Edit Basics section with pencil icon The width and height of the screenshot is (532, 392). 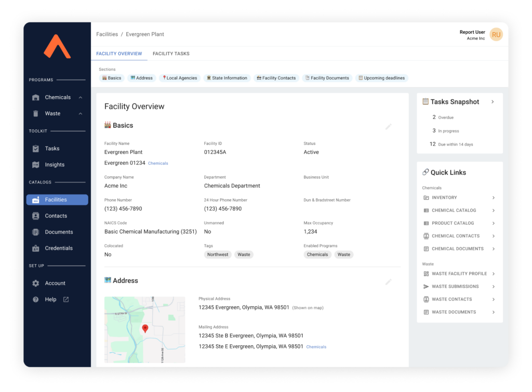tap(389, 126)
